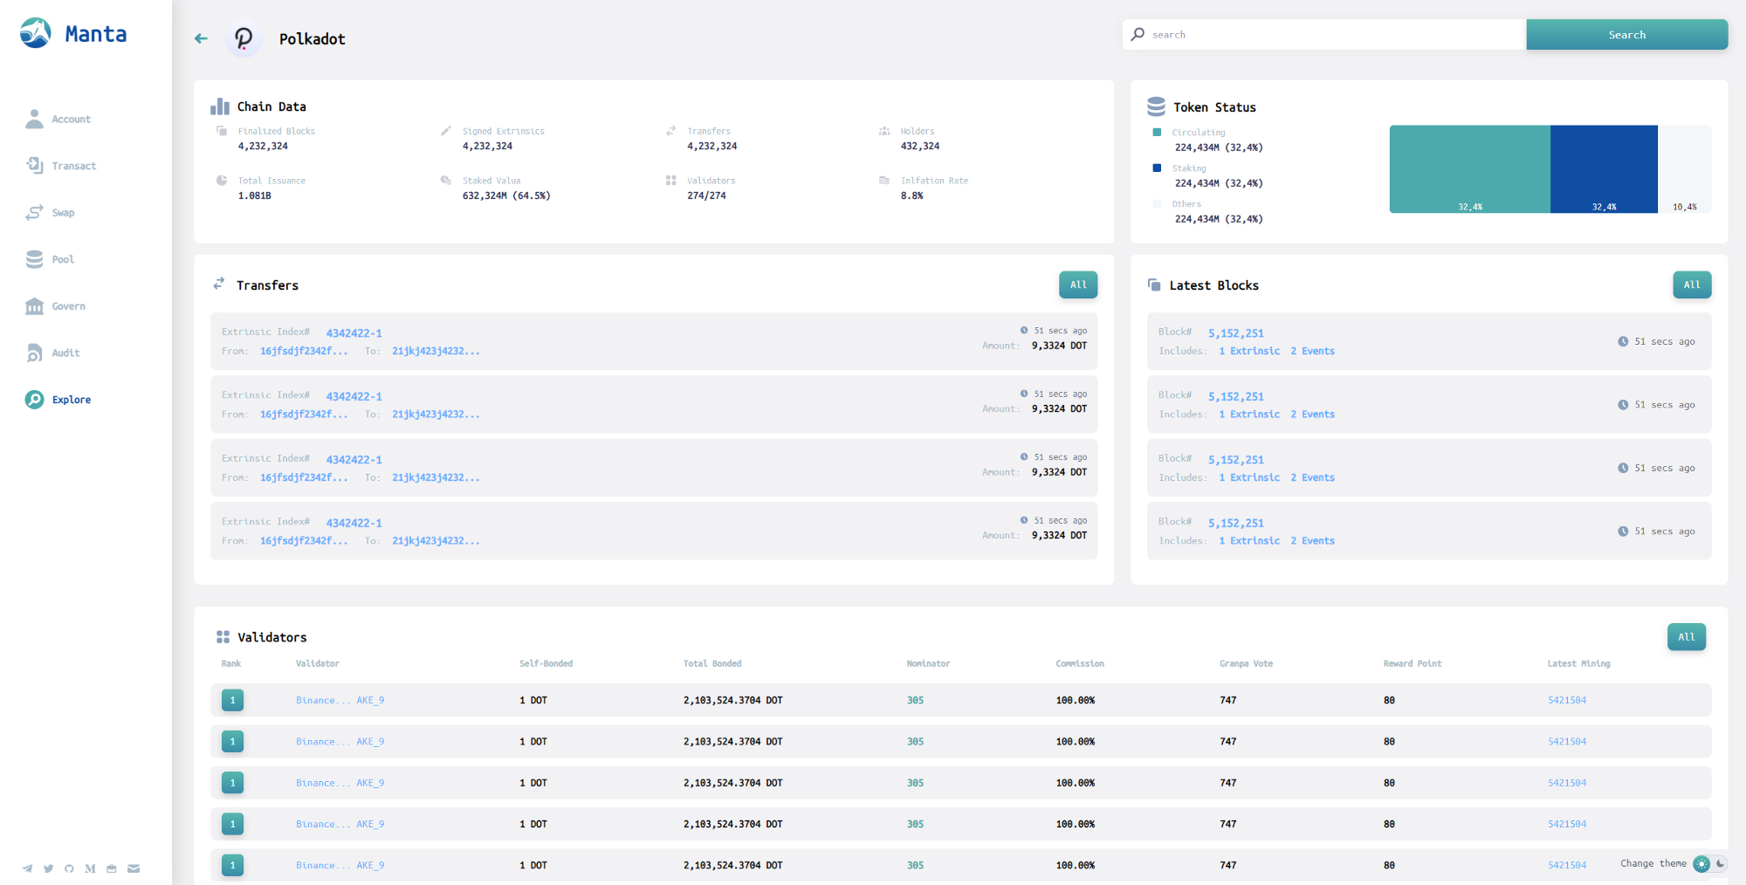Click the transfer arrows icon in Chain Data

(x=670, y=131)
